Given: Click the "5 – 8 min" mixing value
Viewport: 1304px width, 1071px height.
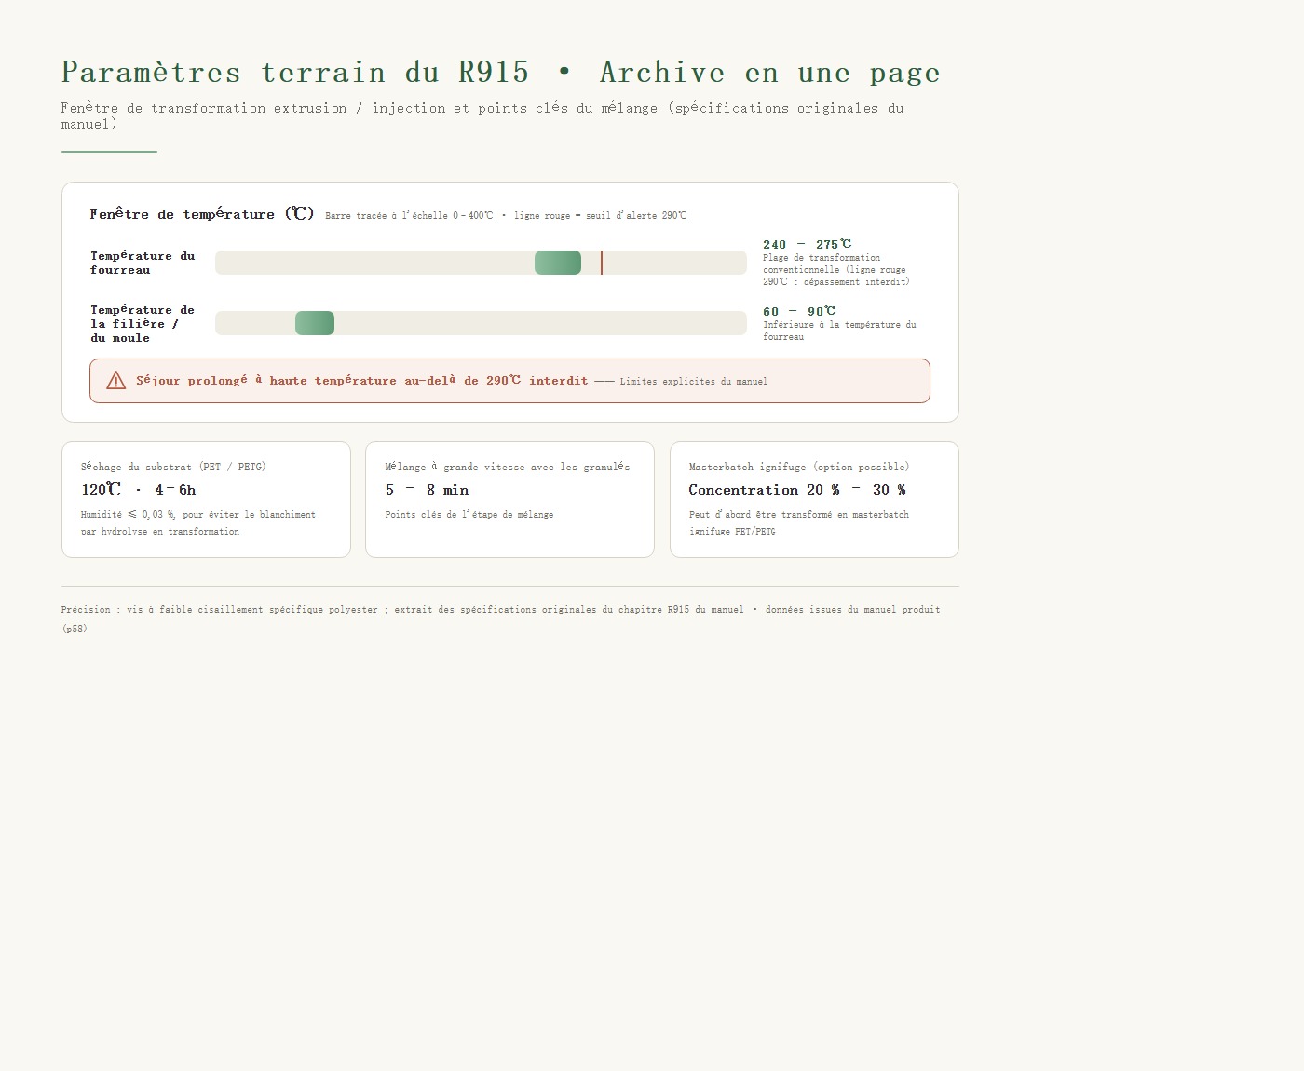Looking at the screenshot, I should (x=428, y=489).
